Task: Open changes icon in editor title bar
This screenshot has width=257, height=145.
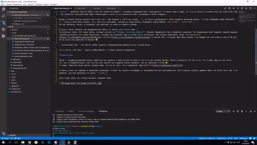Action: (x=225, y=8)
